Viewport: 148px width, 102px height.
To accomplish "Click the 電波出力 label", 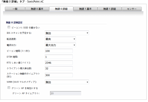I will 11,45.
